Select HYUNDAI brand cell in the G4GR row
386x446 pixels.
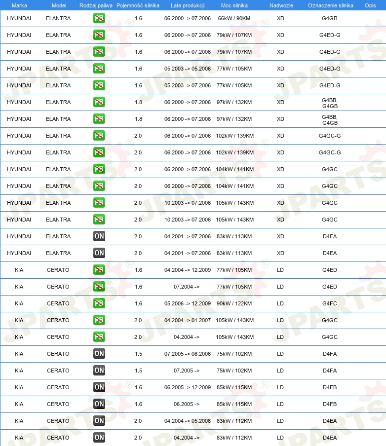pyautogui.click(x=19, y=18)
